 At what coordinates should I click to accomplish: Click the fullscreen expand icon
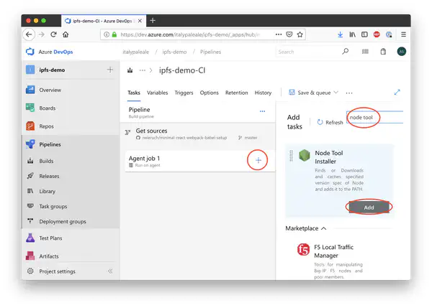click(397, 93)
